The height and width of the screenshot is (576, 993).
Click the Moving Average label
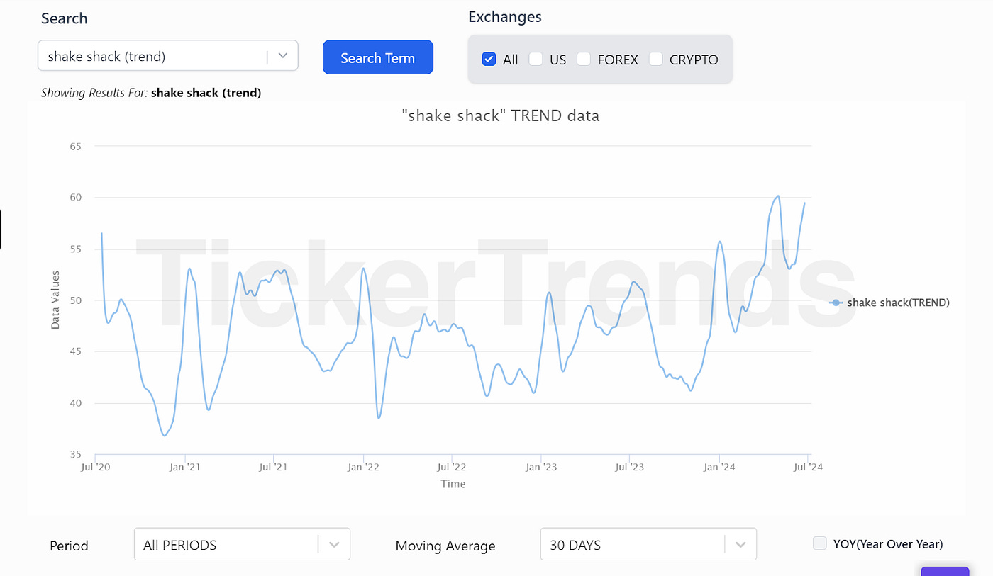pos(445,546)
